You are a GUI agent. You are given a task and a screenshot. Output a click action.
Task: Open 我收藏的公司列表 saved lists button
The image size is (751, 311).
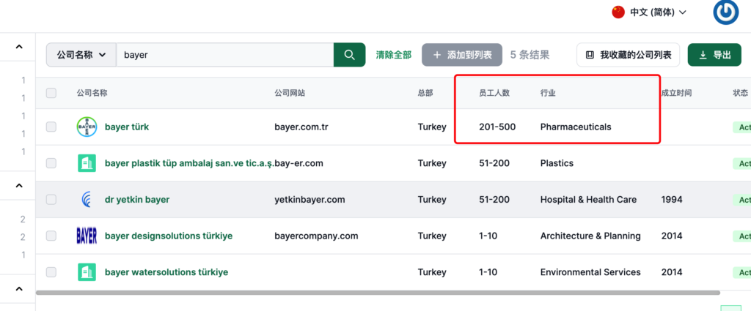628,55
